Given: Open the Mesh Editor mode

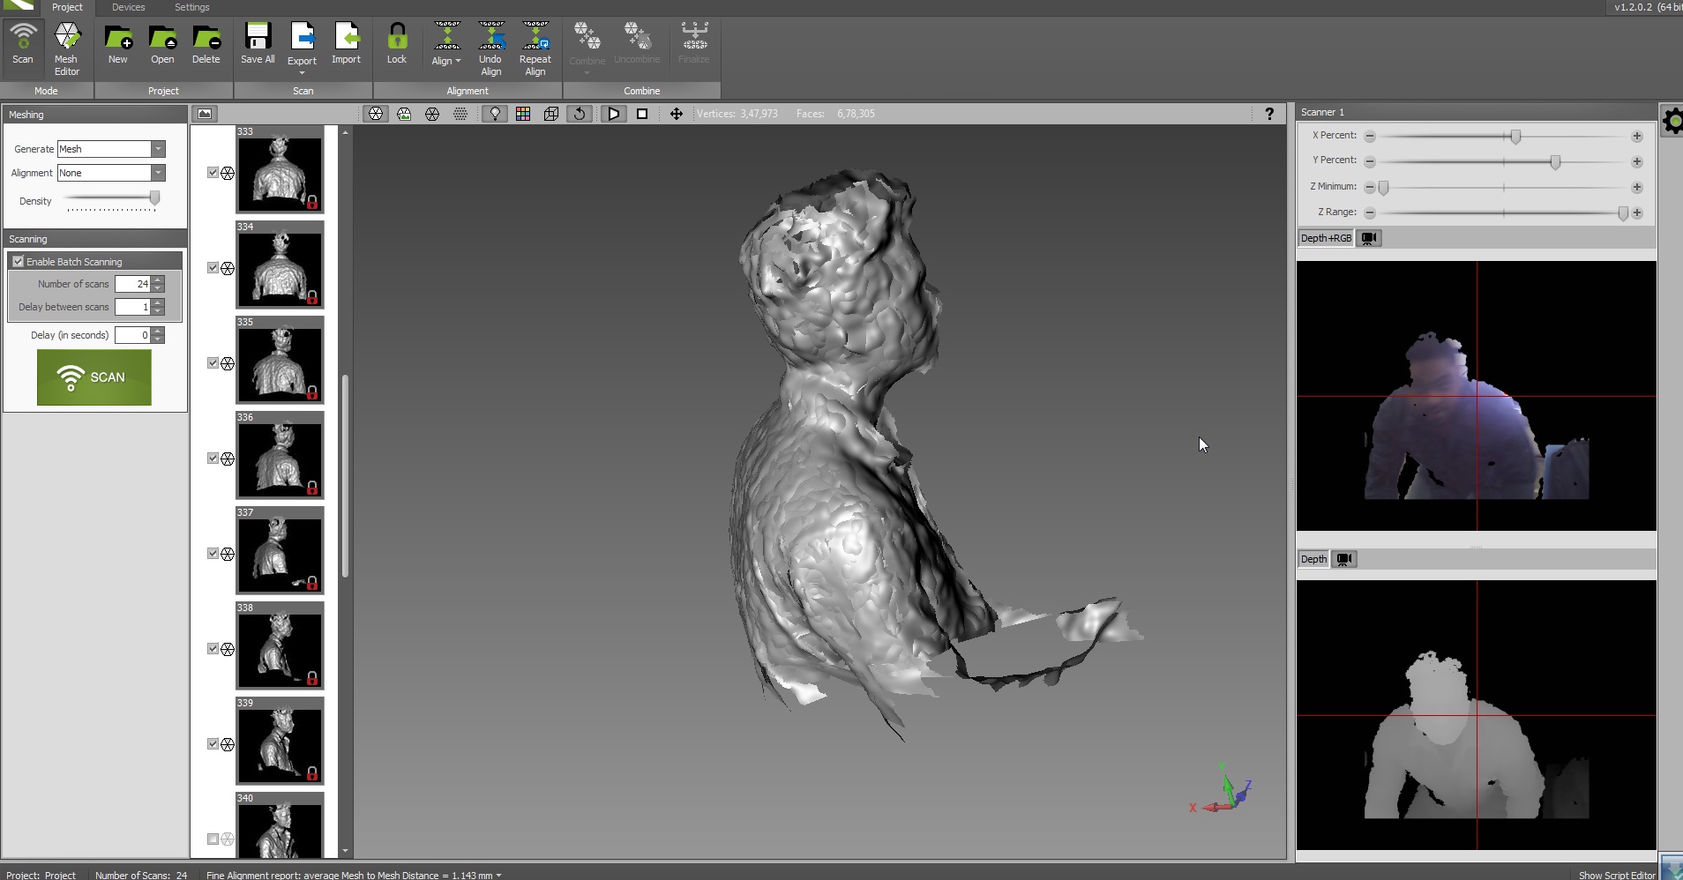Looking at the screenshot, I should tap(67, 48).
